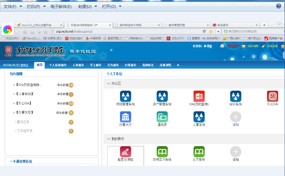The width and height of the screenshot is (285, 176).
Task: Open the 文件(F) dropdown menu
Action: click(12, 6)
